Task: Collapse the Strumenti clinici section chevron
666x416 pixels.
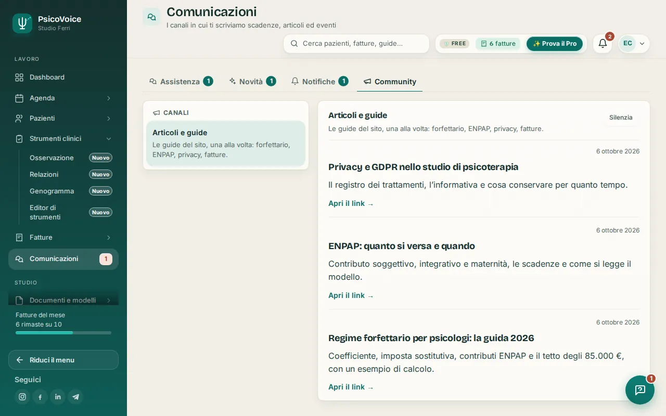Action: point(108,139)
